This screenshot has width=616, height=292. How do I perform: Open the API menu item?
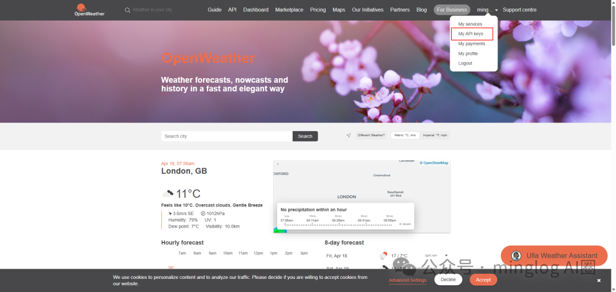pos(232,10)
